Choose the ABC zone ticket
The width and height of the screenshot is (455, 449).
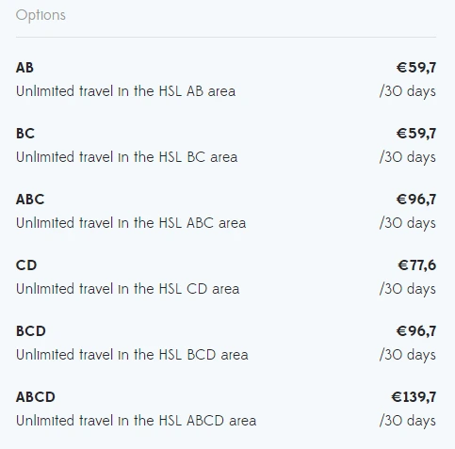point(226,211)
